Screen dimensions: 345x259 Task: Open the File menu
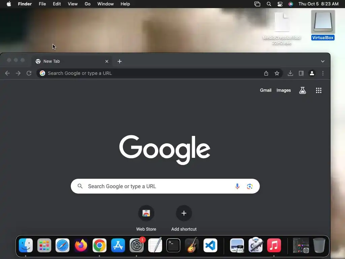pyautogui.click(x=42, y=4)
